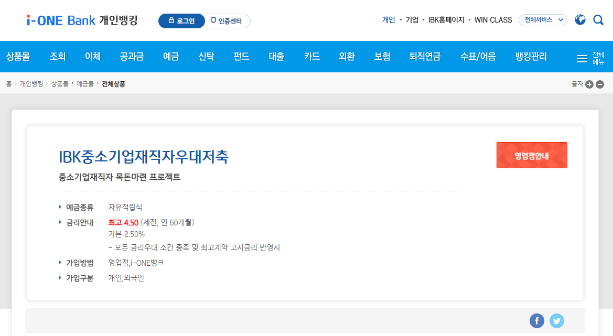613x336 pixels.
Task: Open the 예금 menu item
Action: [171, 56]
